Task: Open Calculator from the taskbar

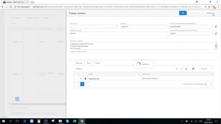Action: tap(39, 121)
